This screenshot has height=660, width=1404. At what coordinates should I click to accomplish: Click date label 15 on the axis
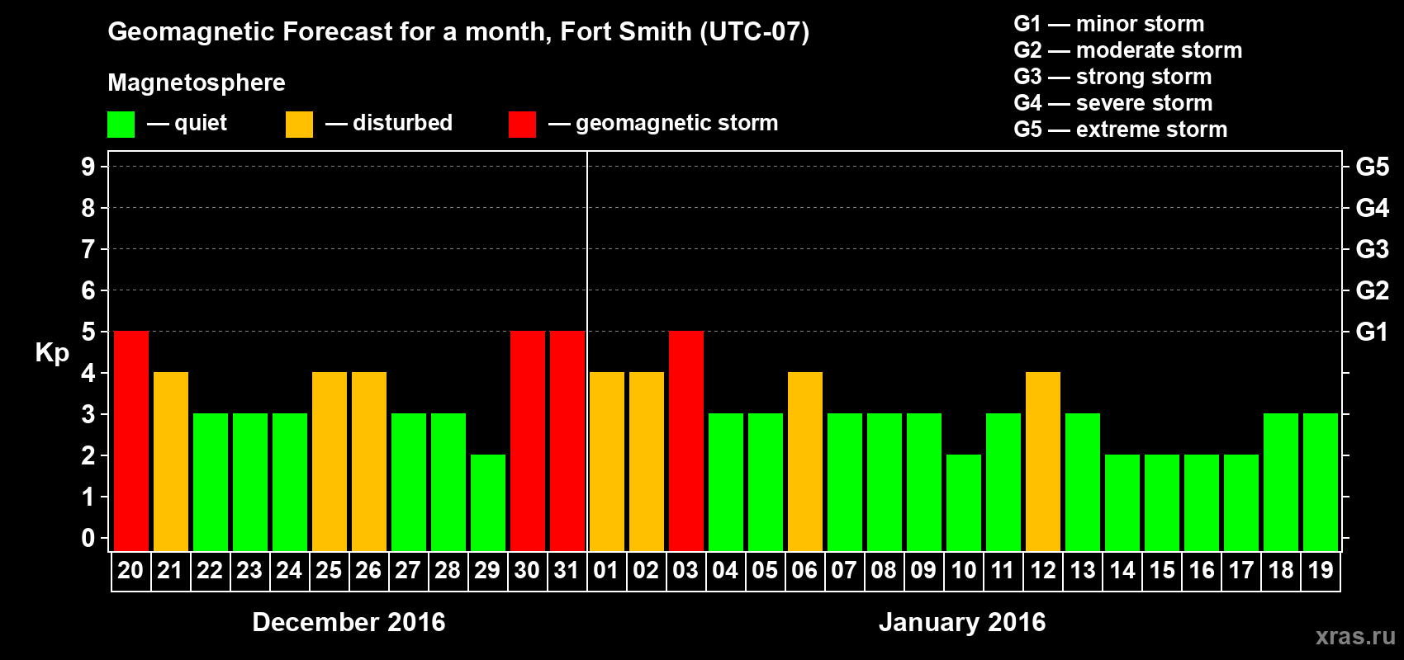tap(1162, 570)
